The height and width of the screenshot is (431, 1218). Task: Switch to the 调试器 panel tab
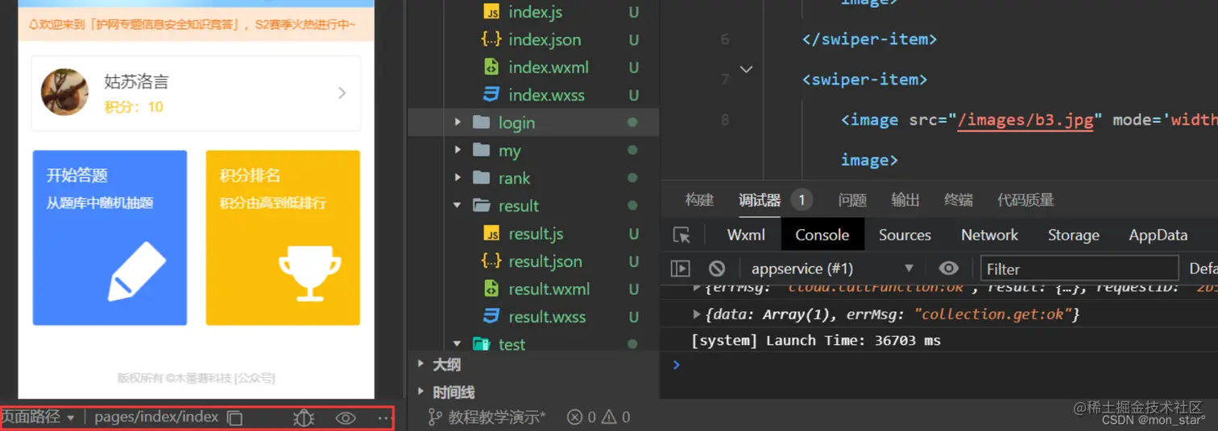pyautogui.click(x=760, y=199)
